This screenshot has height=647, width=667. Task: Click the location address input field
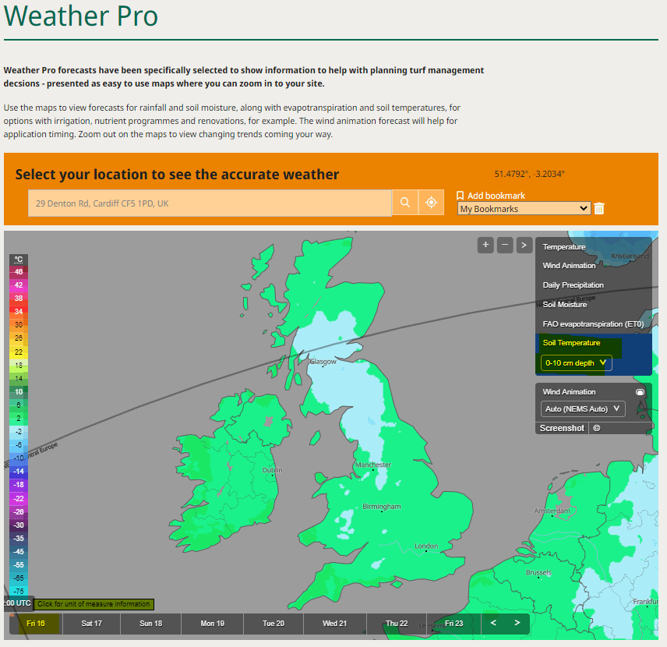click(x=210, y=203)
